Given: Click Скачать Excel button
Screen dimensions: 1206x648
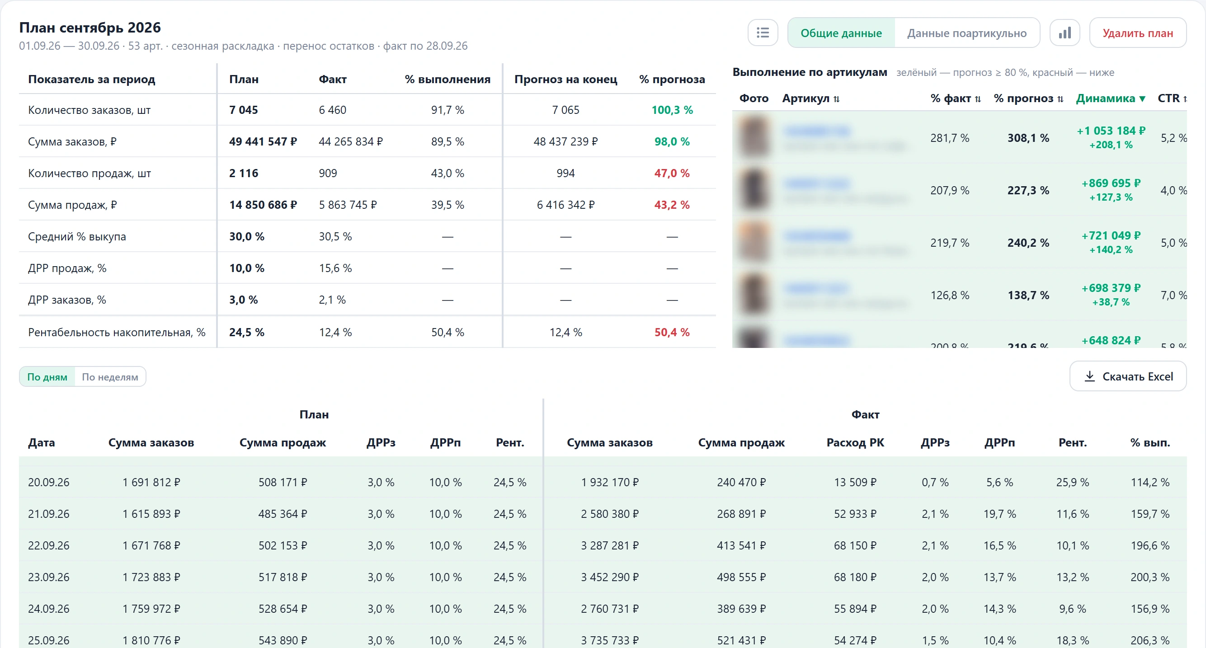Looking at the screenshot, I should [x=1128, y=376].
